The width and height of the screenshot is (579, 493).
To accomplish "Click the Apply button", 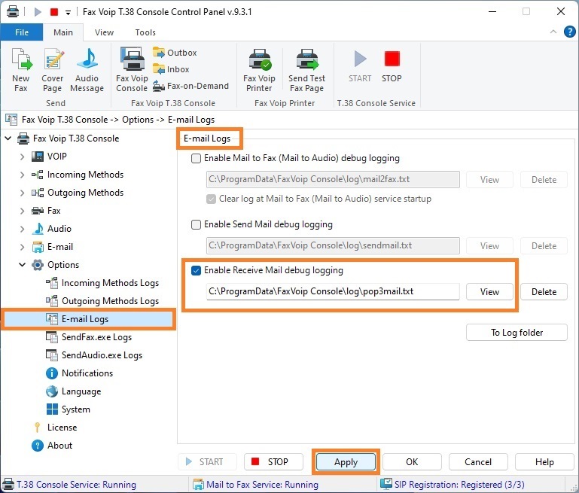I will [x=346, y=462].
